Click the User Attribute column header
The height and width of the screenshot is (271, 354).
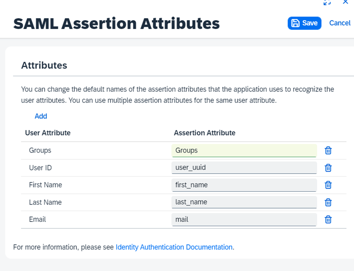(x=48, y=133)
